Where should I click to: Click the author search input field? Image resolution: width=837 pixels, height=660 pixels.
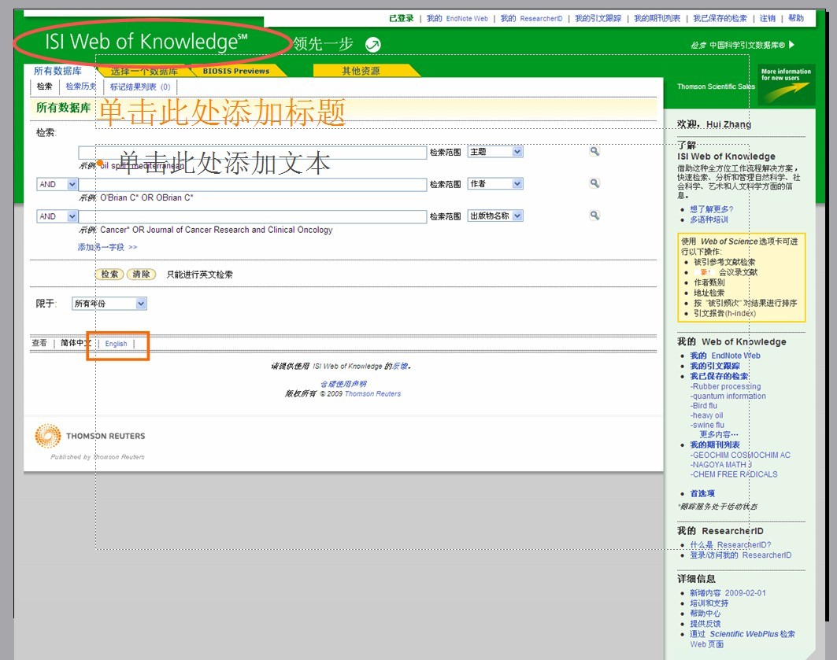pos(253,184)
